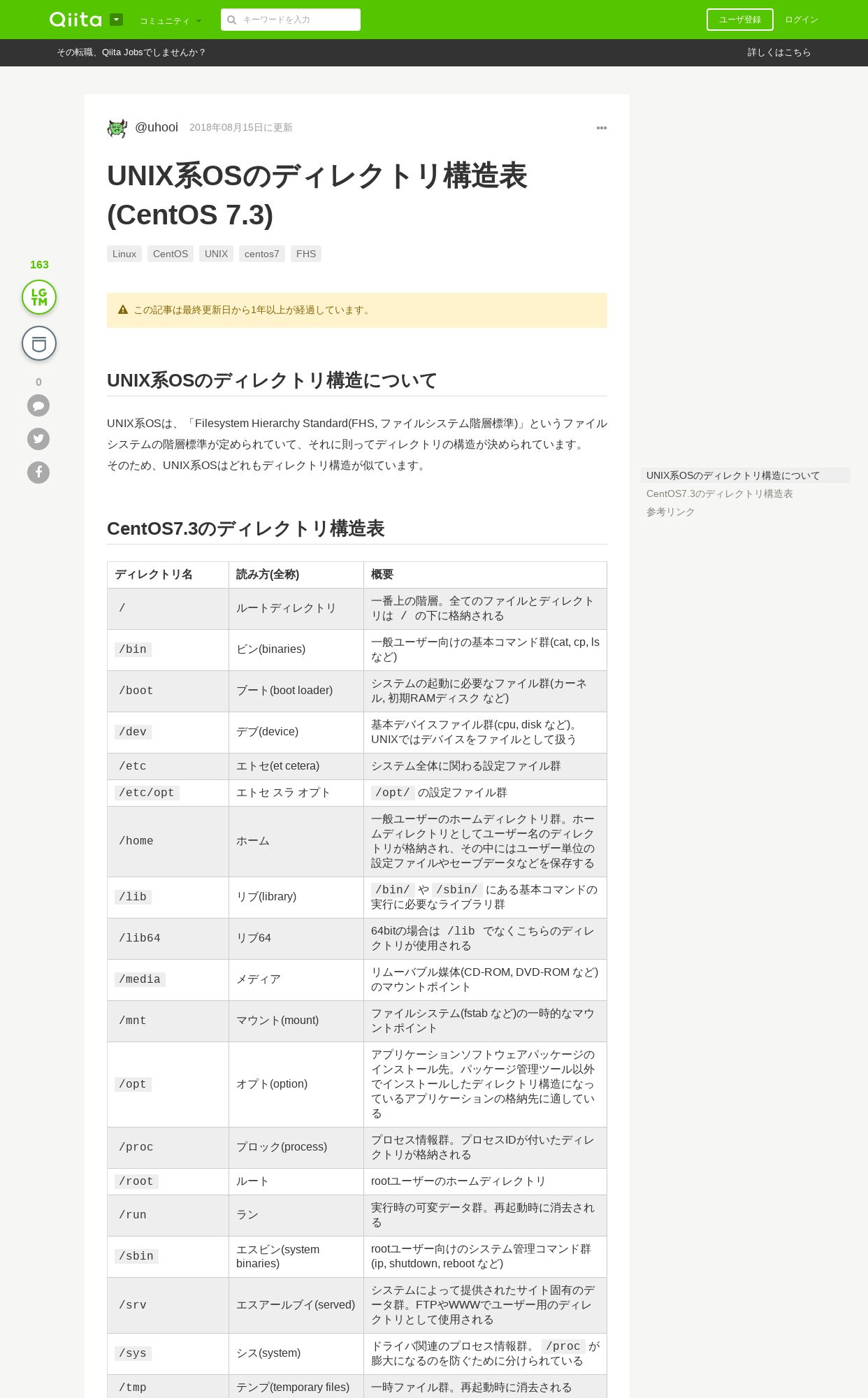
Task: Click the /dev table cell
Action: 168,732
